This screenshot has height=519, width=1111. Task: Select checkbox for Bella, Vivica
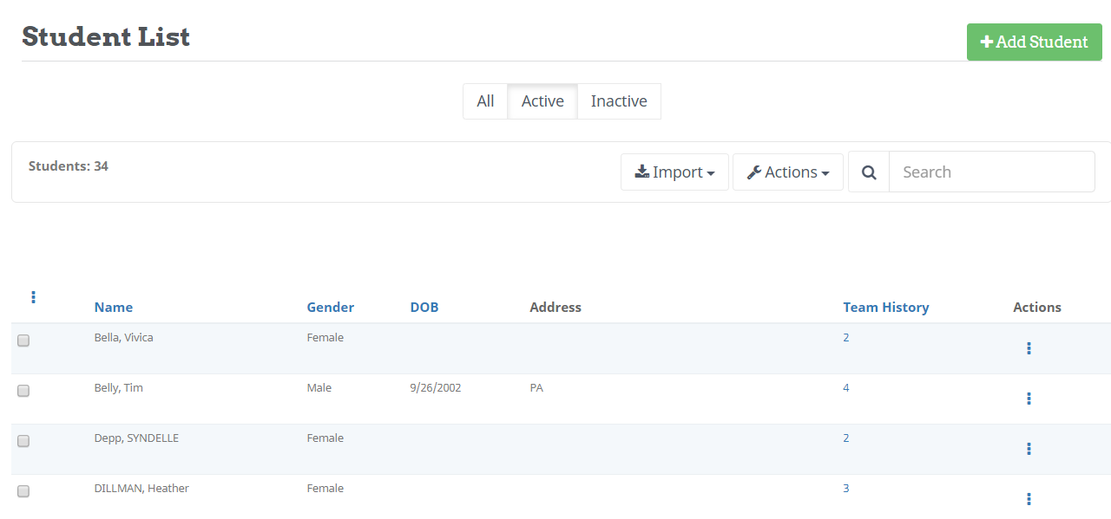pyautogui.click(x=23, y=341)
